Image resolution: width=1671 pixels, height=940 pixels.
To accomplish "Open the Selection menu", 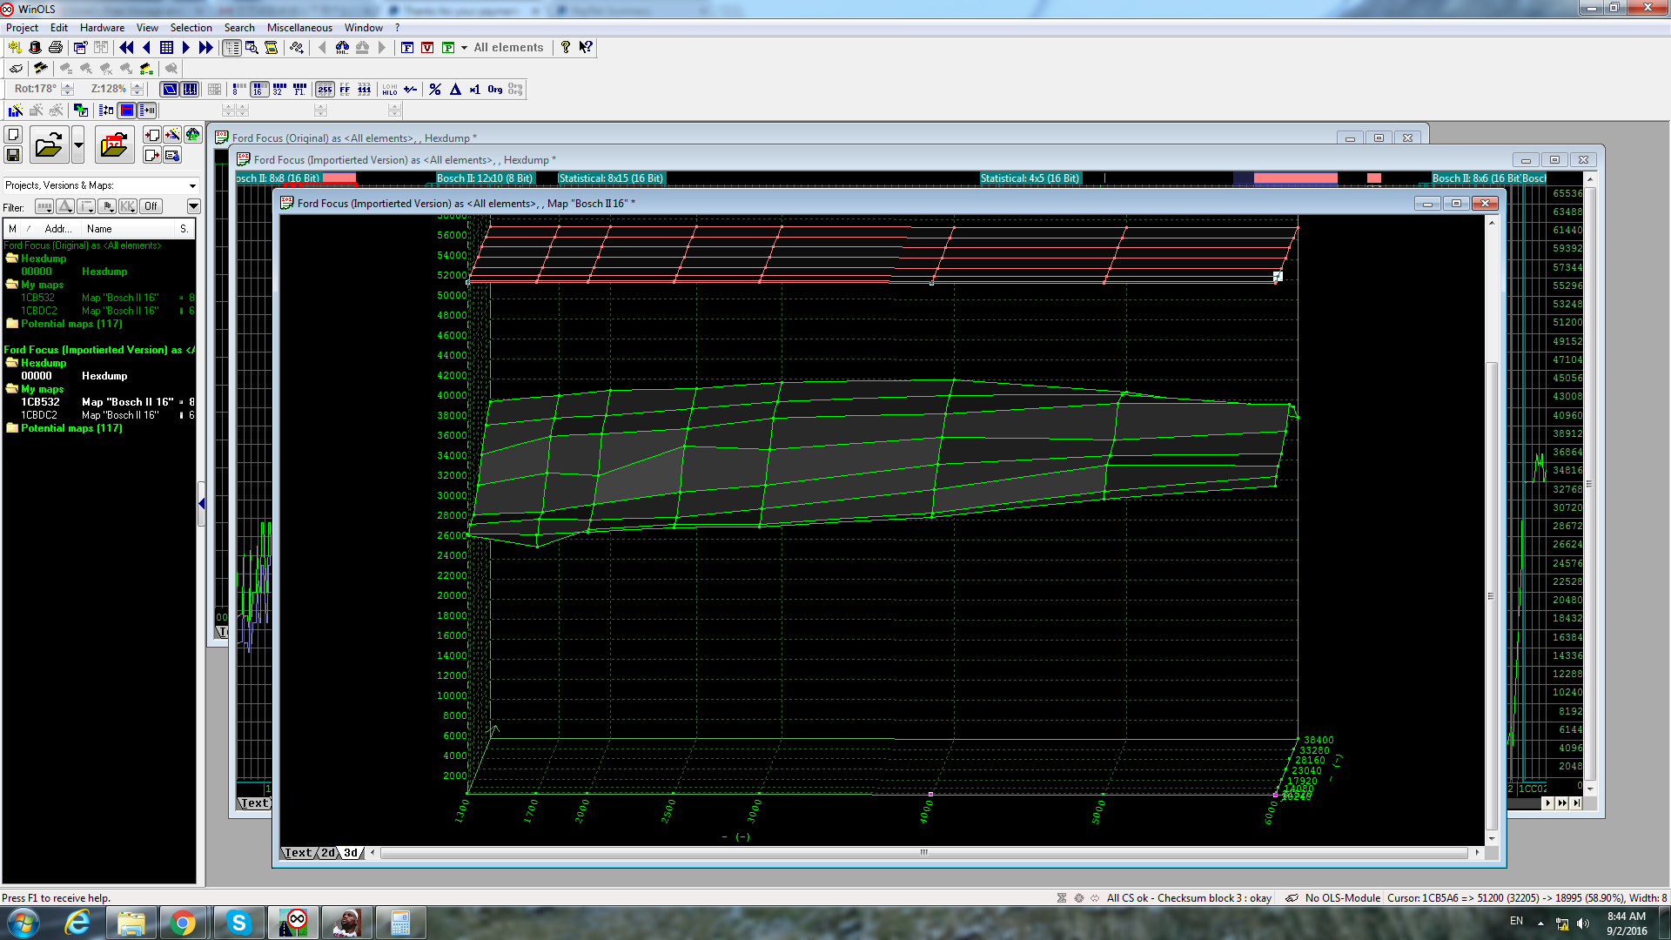I will click(x=191, y=28).
